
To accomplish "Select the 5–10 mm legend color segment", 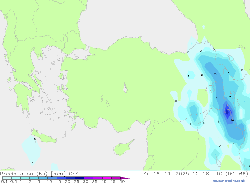I will coord(43,178).
